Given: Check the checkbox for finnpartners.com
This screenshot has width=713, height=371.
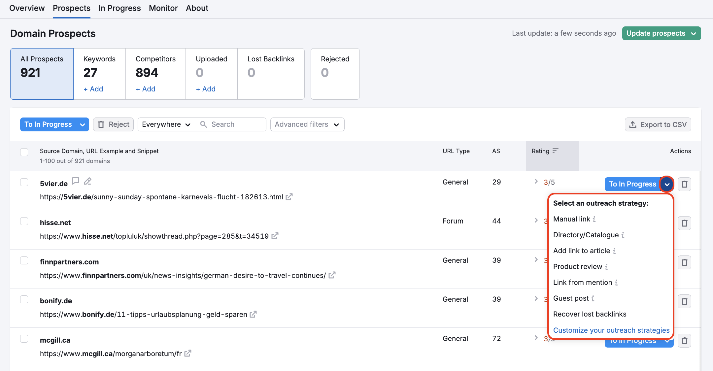Looking at the screenshot, I should click(x=24, y=260).
